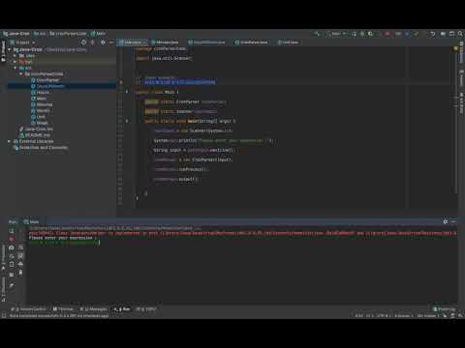The image size is (465, 348).
Task: Build the project with the hammer icon
Action: click(x=317, y=34)
